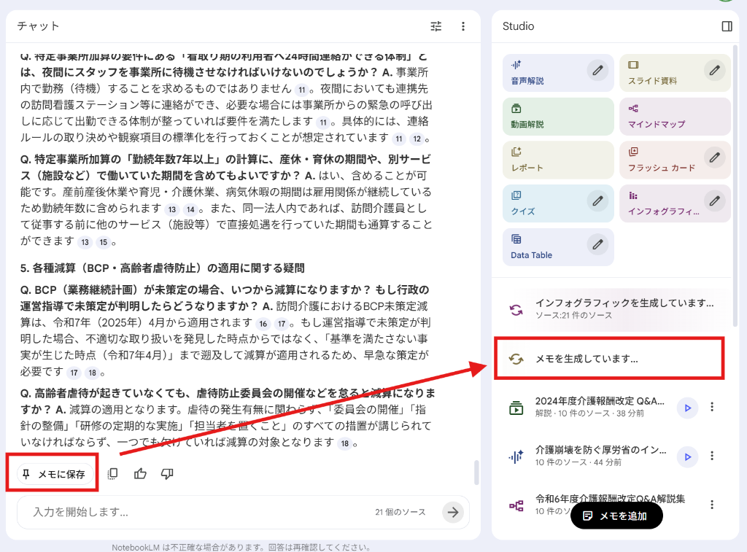Play 介護崩壊を防ぐ厚労省 audio
Image resolution: width=747 pixels, height=552 pixels.
687,456
